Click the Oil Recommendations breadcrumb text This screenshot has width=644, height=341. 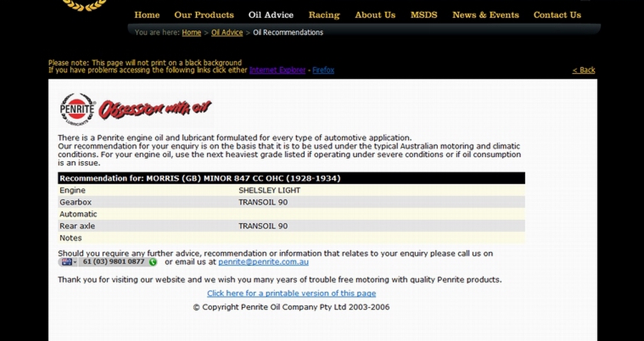tap(288, 32)
